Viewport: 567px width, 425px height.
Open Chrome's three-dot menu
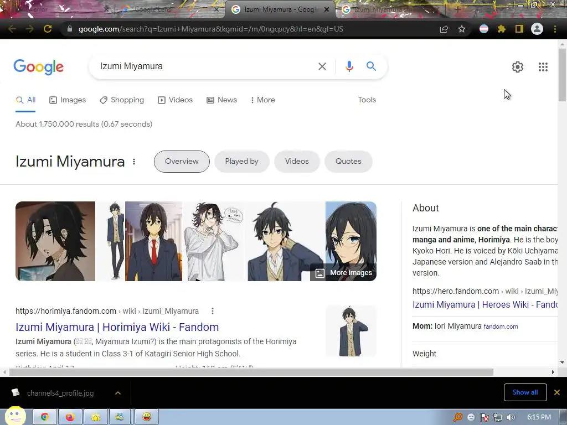pyautogui.click(x=555, y=29)
